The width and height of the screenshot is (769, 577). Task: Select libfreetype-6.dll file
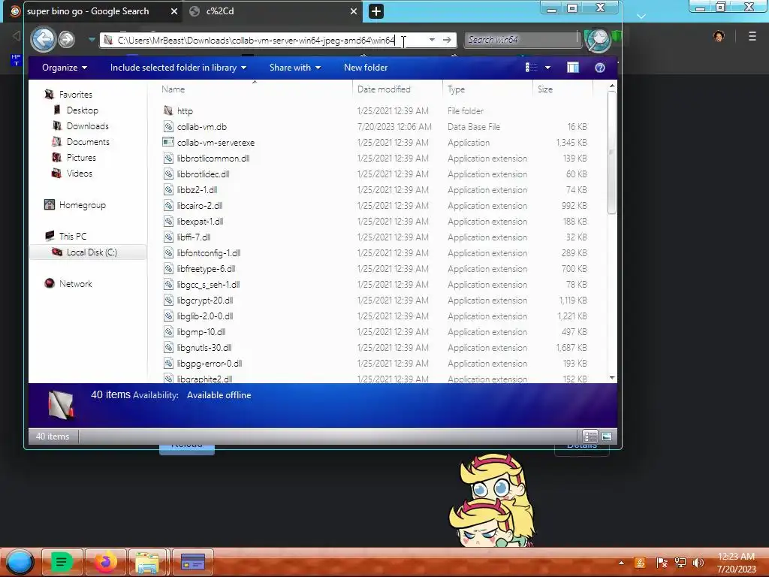pos(206,268)
